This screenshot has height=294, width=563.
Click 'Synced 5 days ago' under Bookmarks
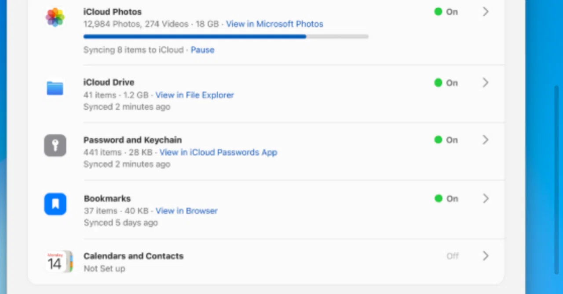[x=121, y=223]
